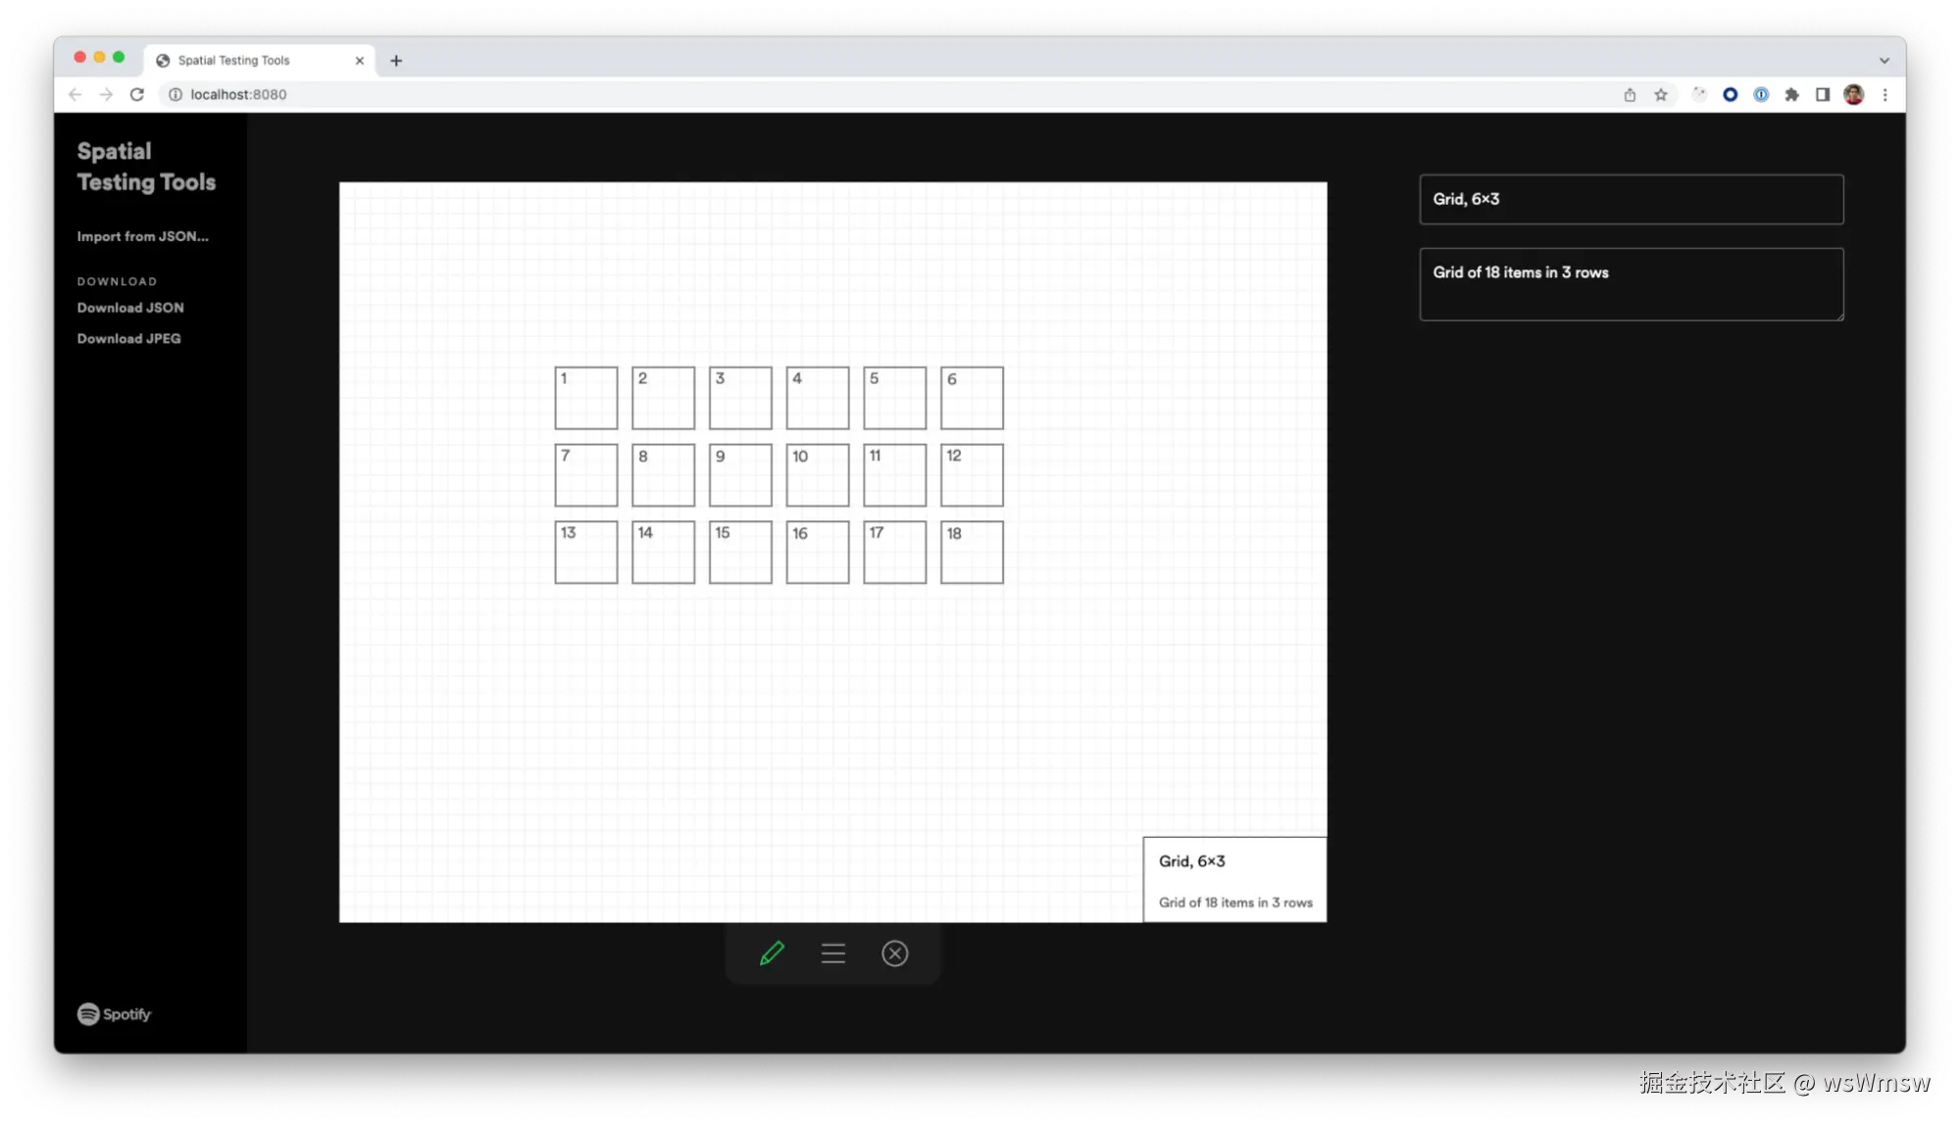Click Import from JSON link
This screenshot has height=1125, width=1960.
click(143, 236)
